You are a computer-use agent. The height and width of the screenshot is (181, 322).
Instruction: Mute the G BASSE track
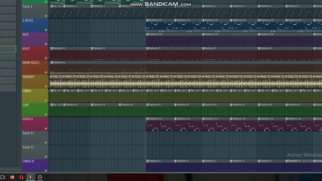coord(46,30)
